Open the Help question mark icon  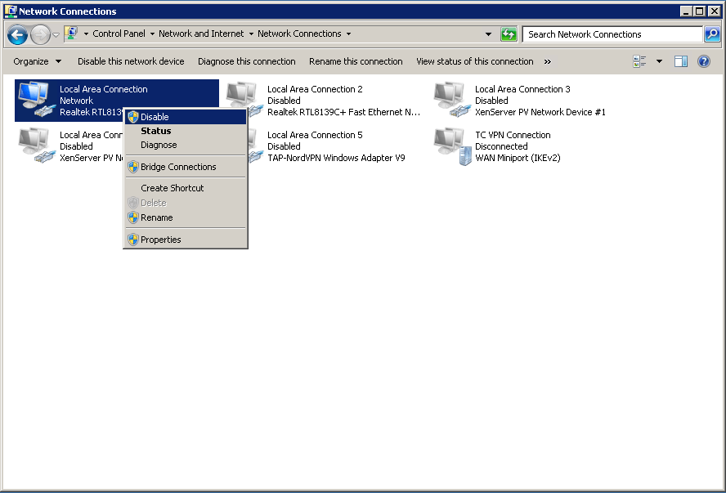(x=703, y=61)
